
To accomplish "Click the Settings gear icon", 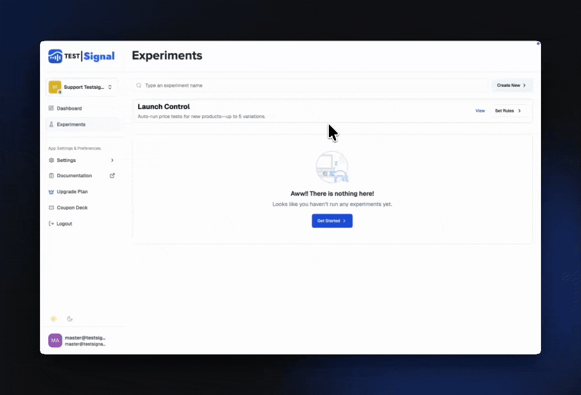I will (51, 160).
